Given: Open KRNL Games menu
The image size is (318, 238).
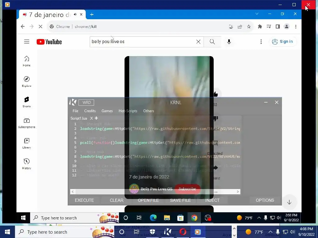Looking at the screenshot, I should [x=107, y=111].
